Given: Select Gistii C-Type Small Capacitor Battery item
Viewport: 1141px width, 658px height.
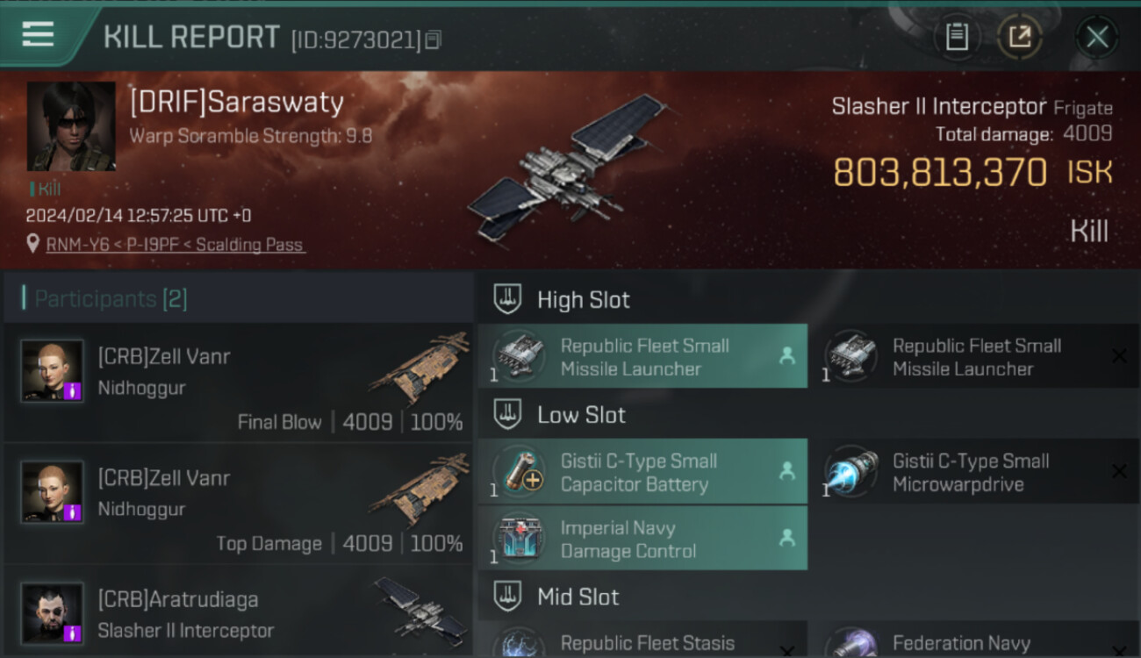Looking at the screenshot, I should pos(642,472).
